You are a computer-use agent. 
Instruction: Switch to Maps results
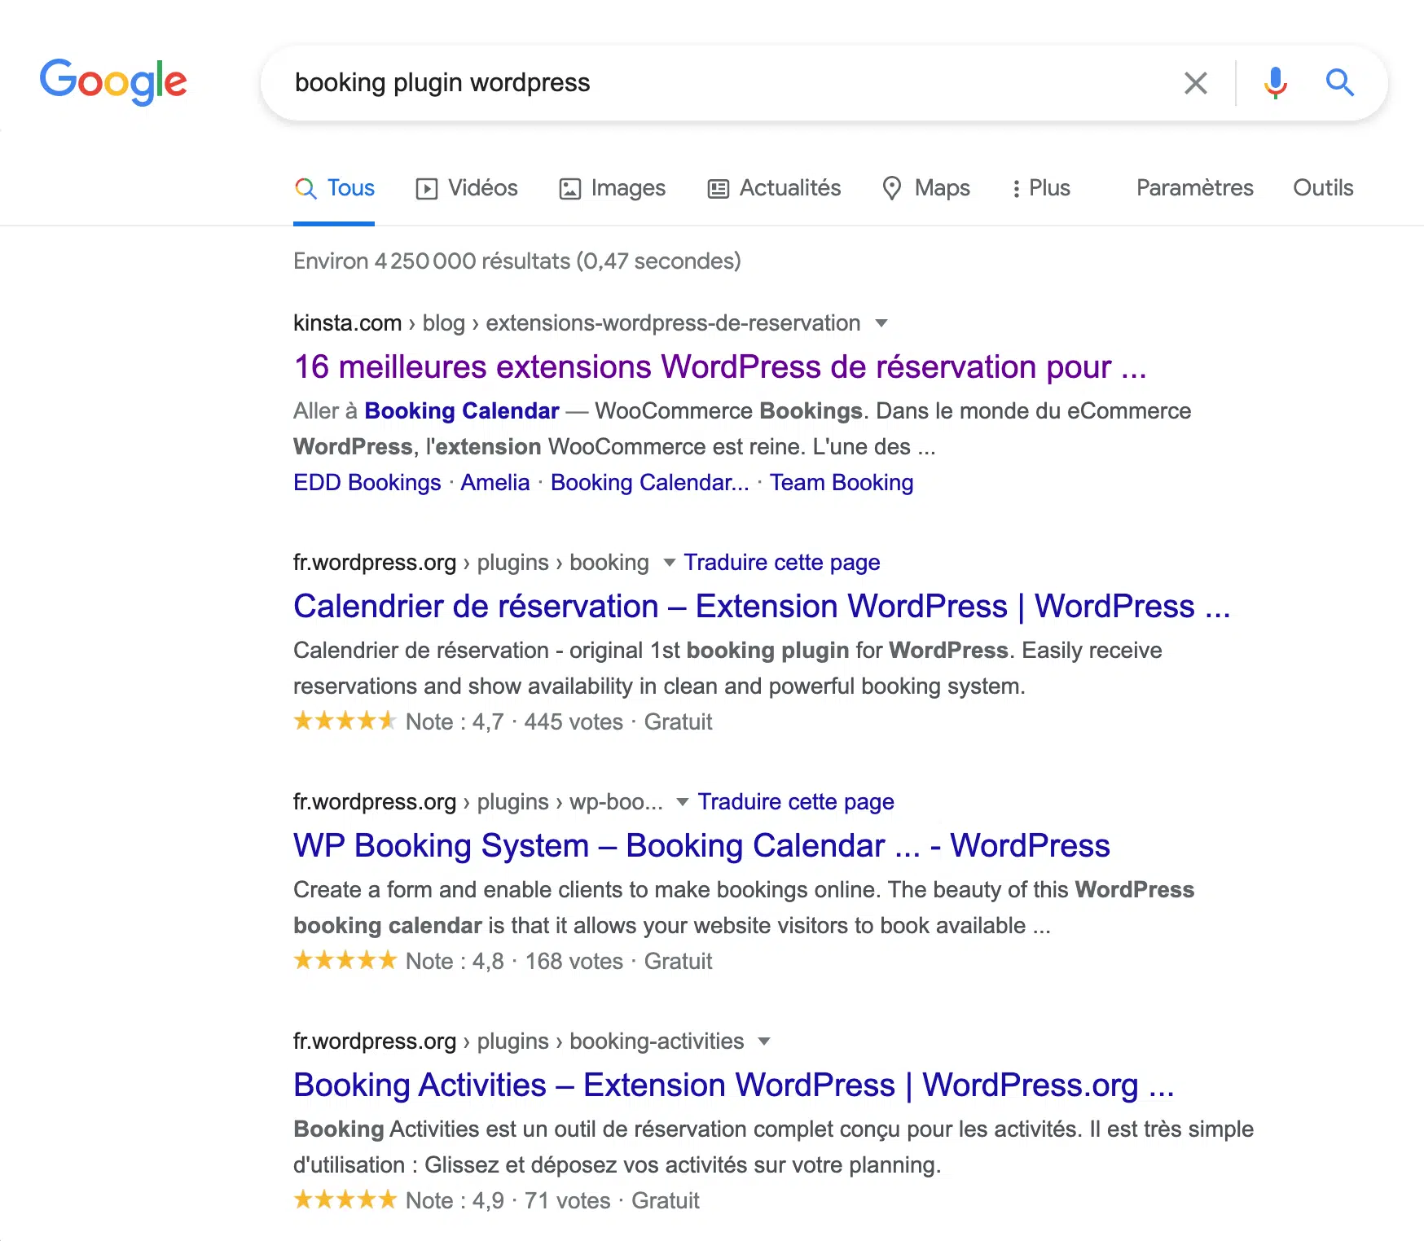926,188
